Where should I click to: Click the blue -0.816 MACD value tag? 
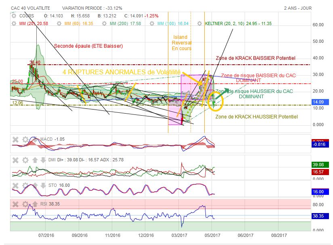coord(320,145)
